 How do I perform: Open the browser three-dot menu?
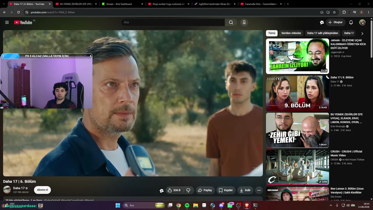click(x=369, y=12)
